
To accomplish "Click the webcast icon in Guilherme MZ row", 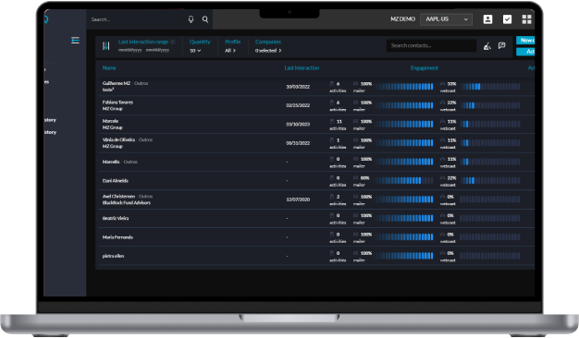I will [442, 84].
